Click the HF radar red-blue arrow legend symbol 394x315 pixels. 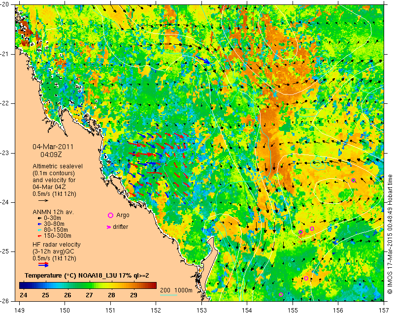[x=43, y=264]
